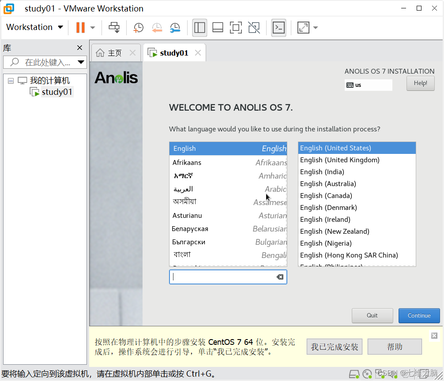Select Assamese in the language list
This screenshot has height=381, width=444.
click(x=228, y=202)
